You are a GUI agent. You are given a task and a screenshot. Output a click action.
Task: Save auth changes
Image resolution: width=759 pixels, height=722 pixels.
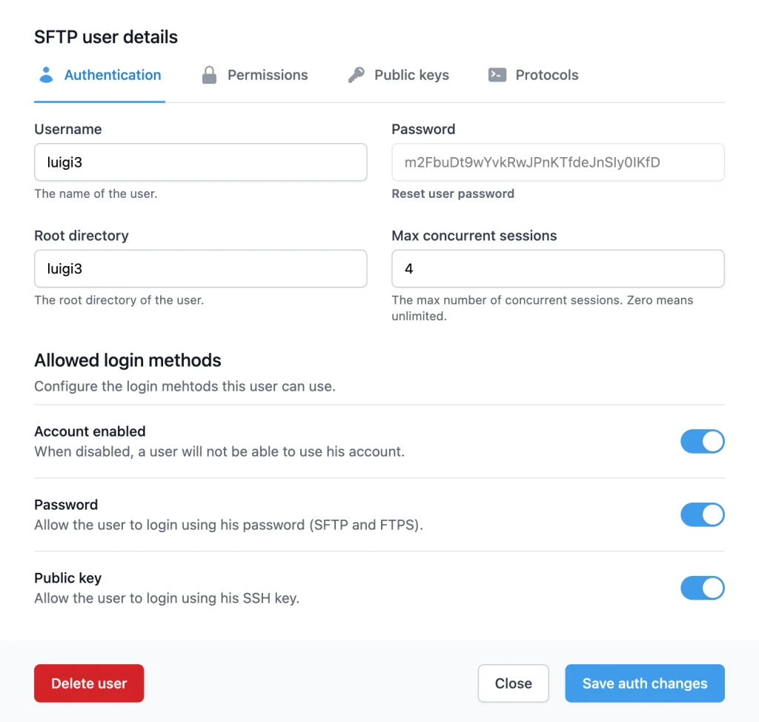[x=645, y=683]
